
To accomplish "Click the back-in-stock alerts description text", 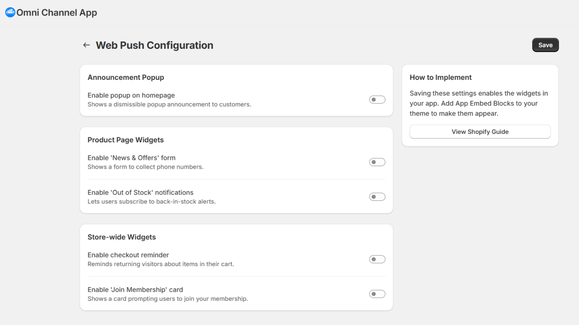I will coord(151,201).
